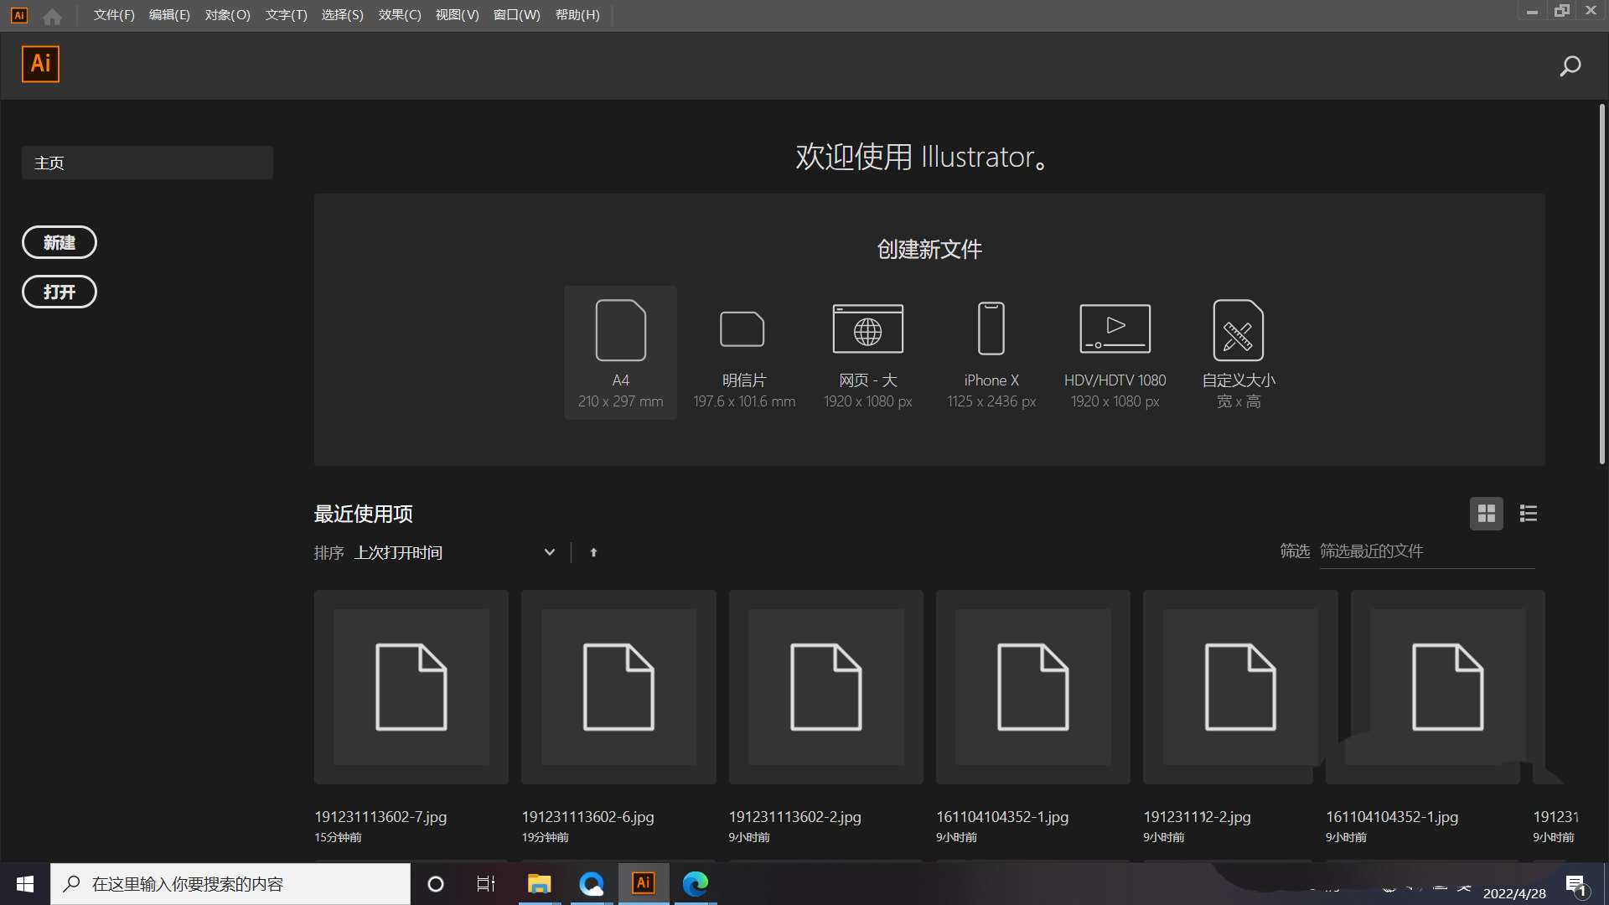Viewport: 1609px width, 905px height.
Task: Select the A4 document preset
Action: 620,353
